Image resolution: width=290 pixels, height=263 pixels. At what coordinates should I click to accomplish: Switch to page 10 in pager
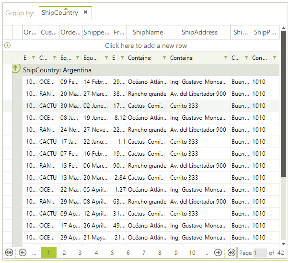(192, 252)
